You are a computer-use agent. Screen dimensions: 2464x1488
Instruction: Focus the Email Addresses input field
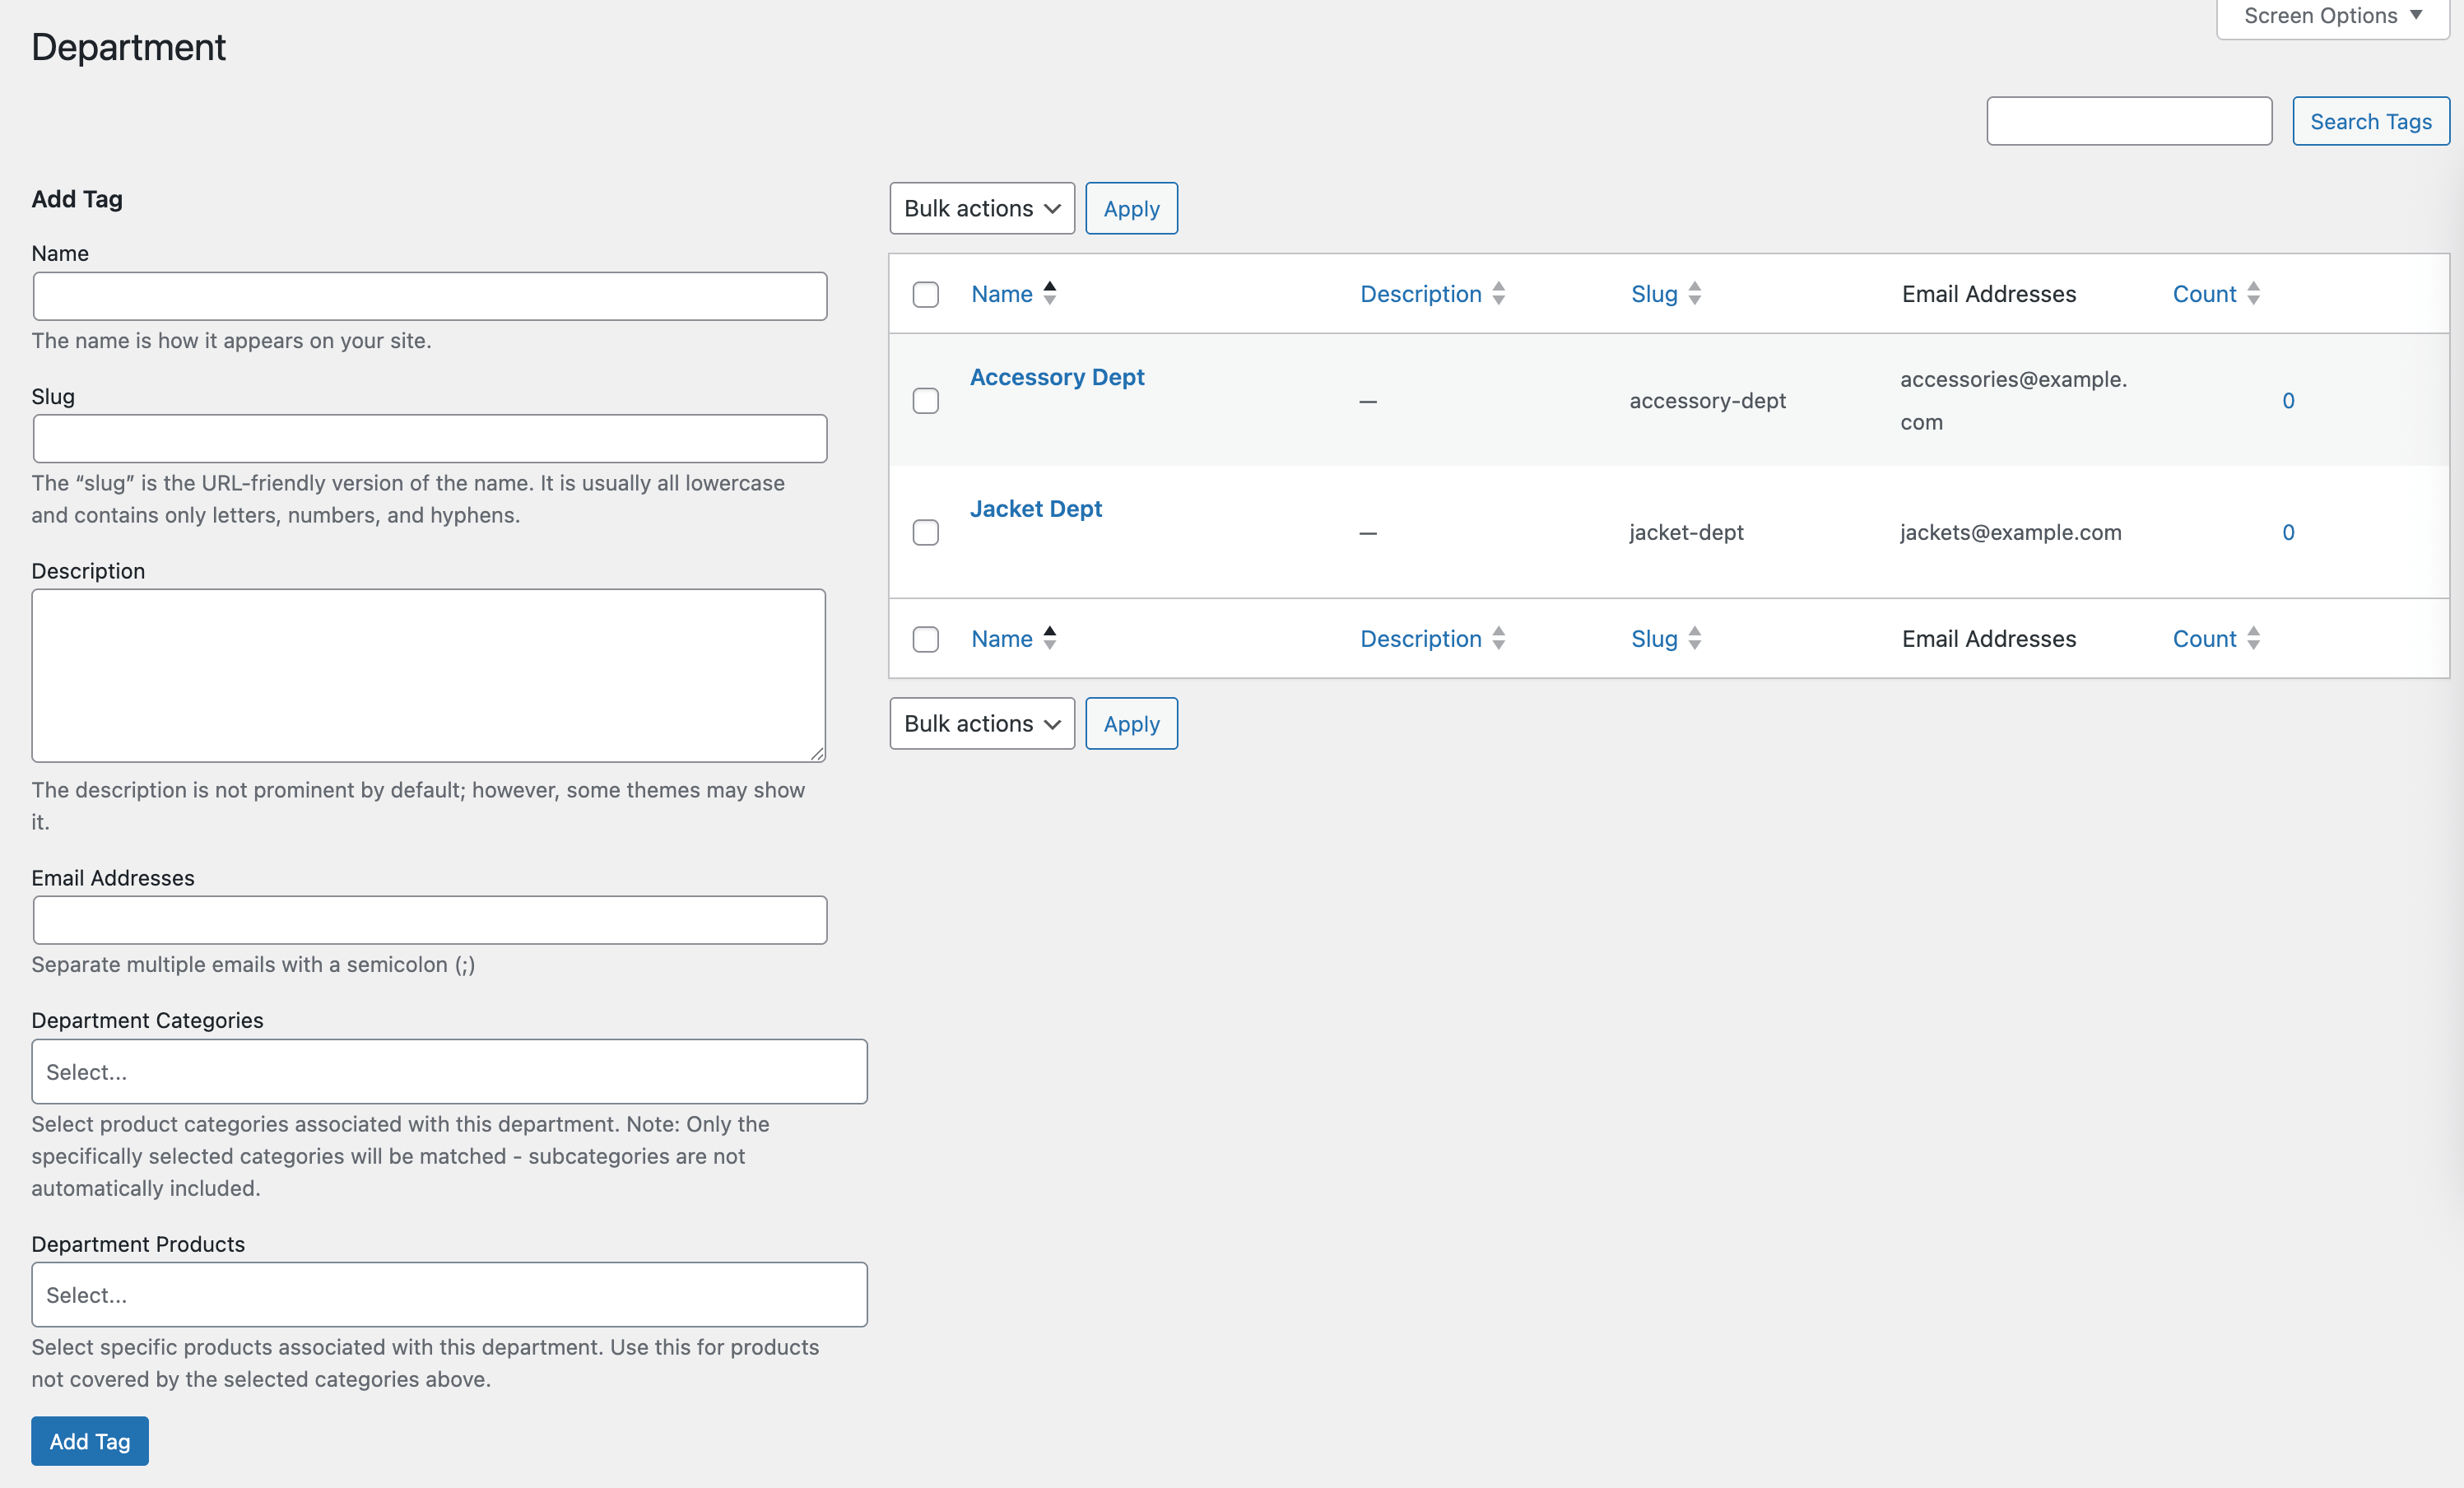[x=429, y=920]
